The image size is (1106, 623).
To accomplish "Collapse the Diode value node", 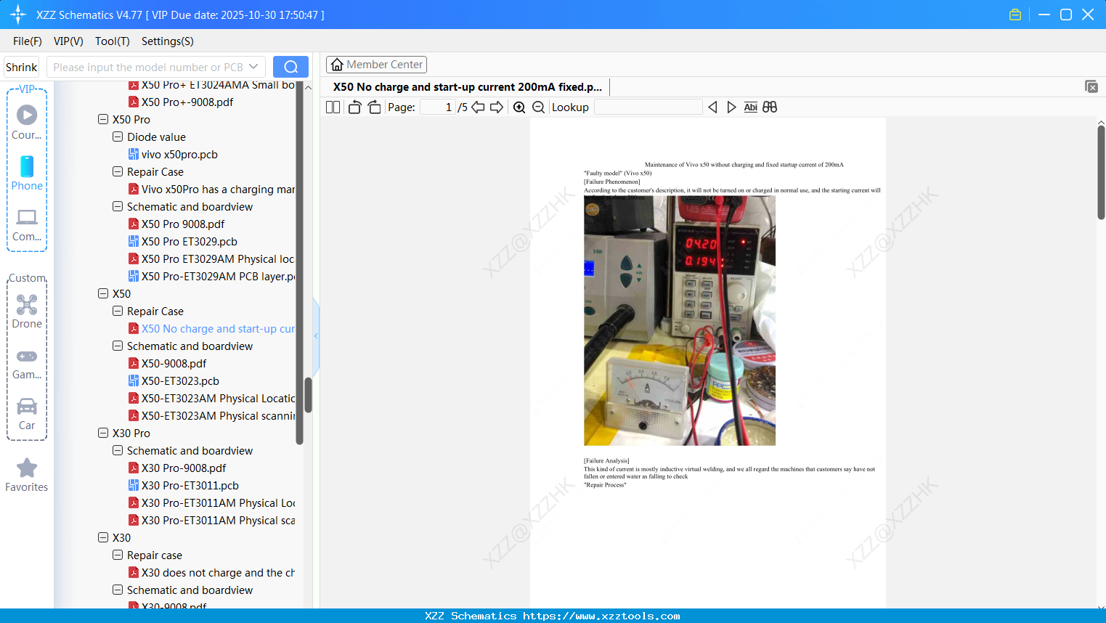I will tap(118, 137).
